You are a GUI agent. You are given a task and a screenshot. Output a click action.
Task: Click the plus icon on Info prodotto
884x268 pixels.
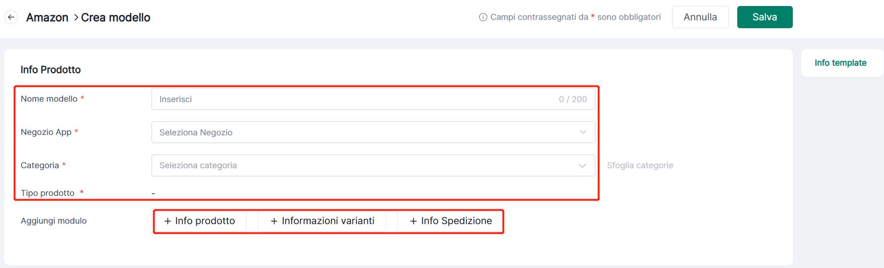click(168, 221)
